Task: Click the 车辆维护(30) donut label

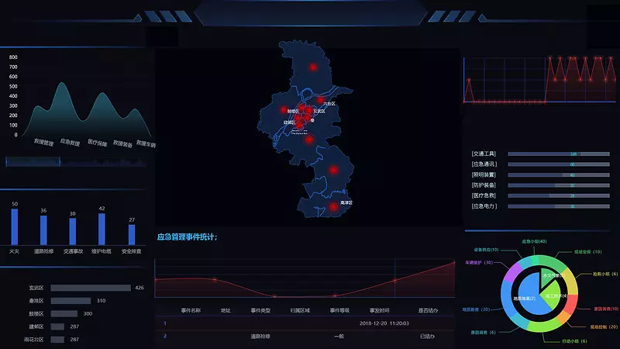Action: click(x=479, y=263)
